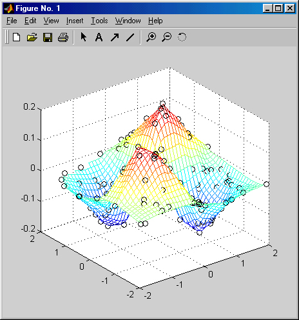Save the figure with the floppy disk icon
The height and width of the screenshot is (320, 299).
pos(48,37)
